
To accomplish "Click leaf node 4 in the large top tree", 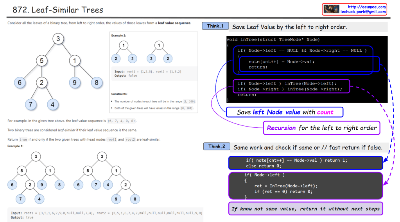I will 52,104.
